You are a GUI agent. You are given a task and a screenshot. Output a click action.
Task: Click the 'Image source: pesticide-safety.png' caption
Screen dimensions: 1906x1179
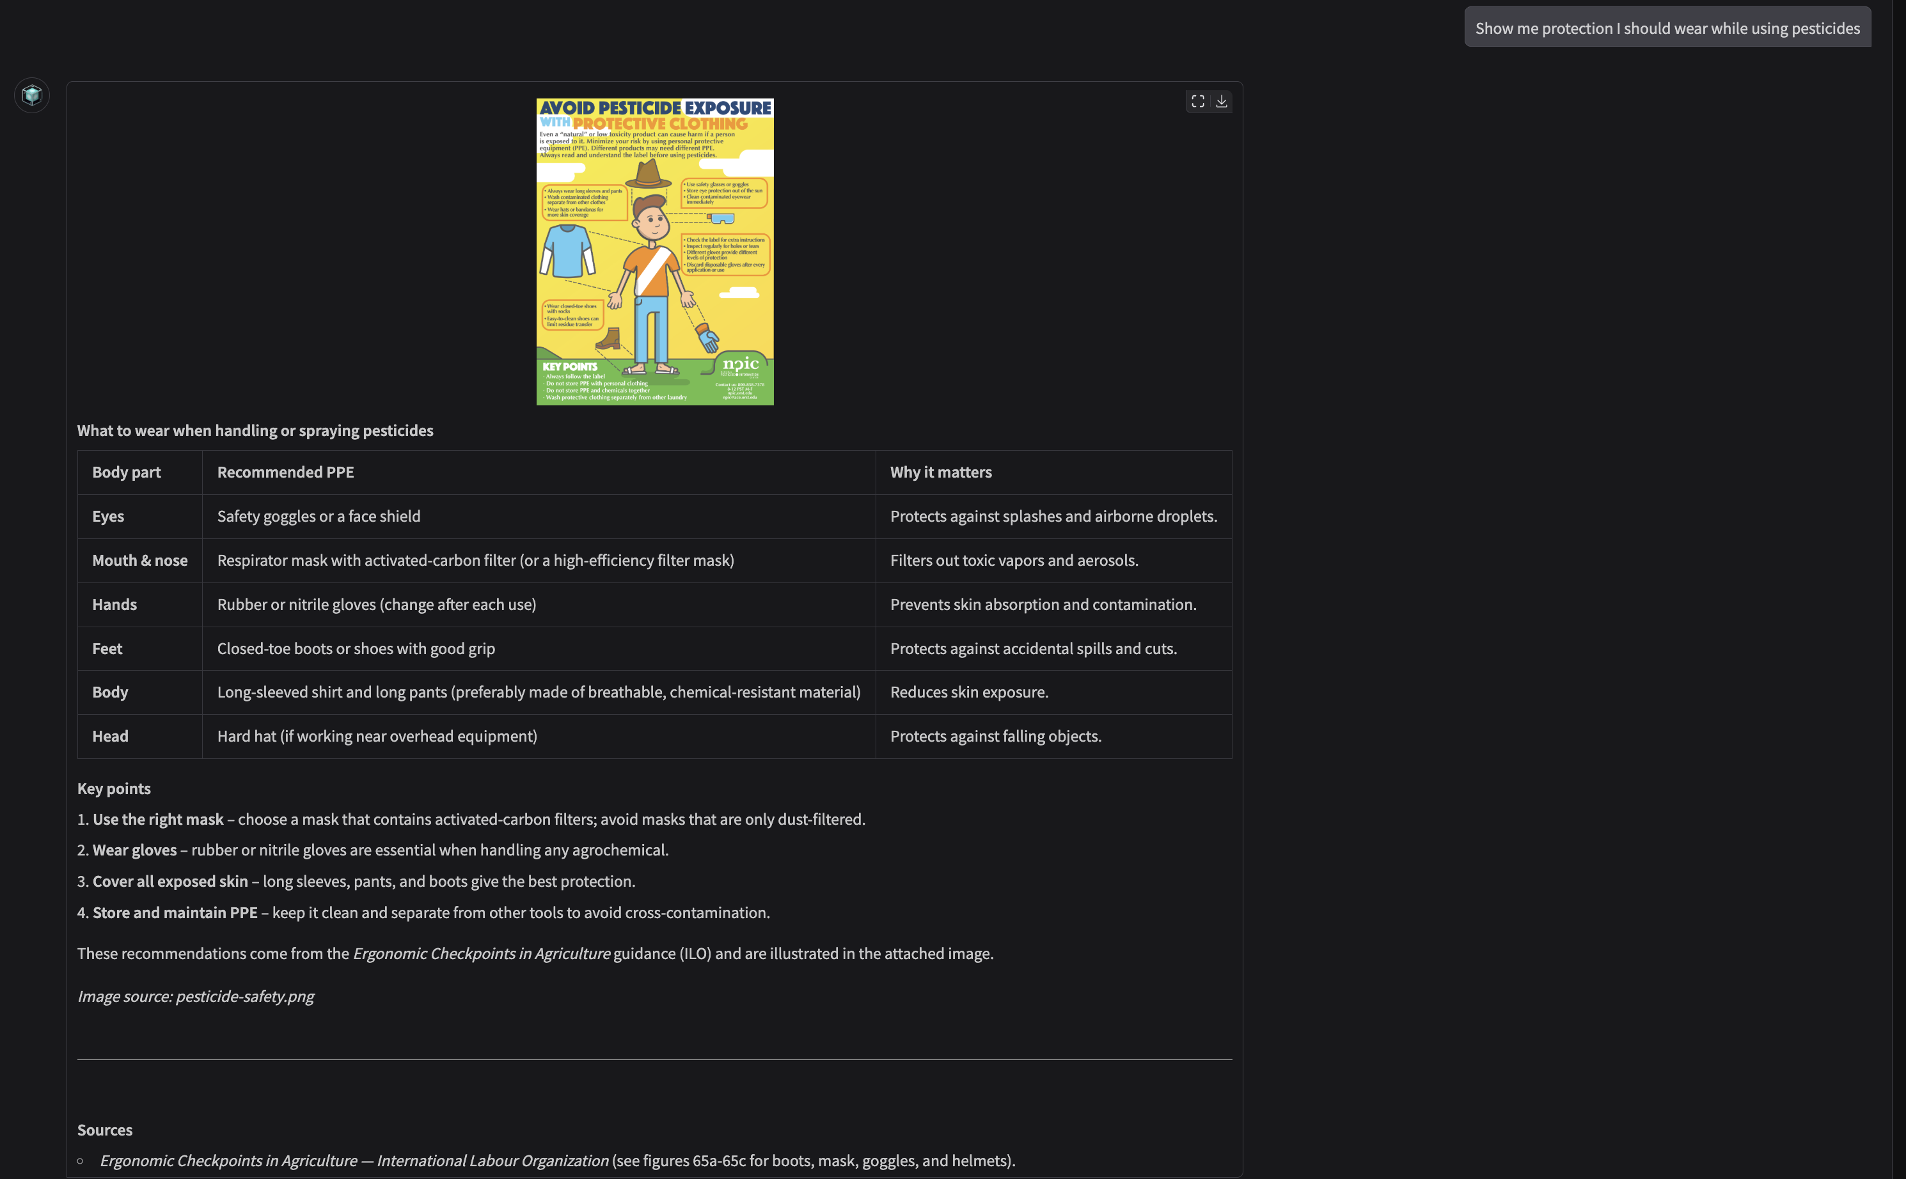(x=196, y=996)
